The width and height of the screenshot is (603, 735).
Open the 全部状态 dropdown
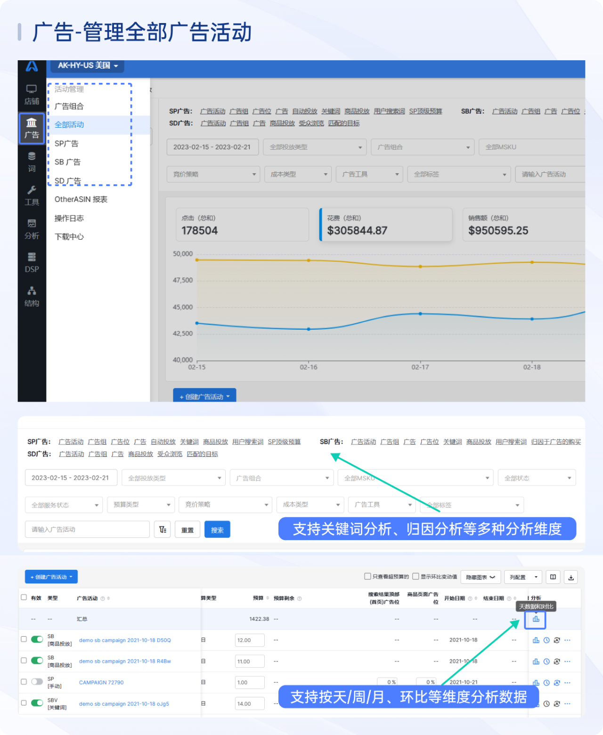(x=537, y=478)
